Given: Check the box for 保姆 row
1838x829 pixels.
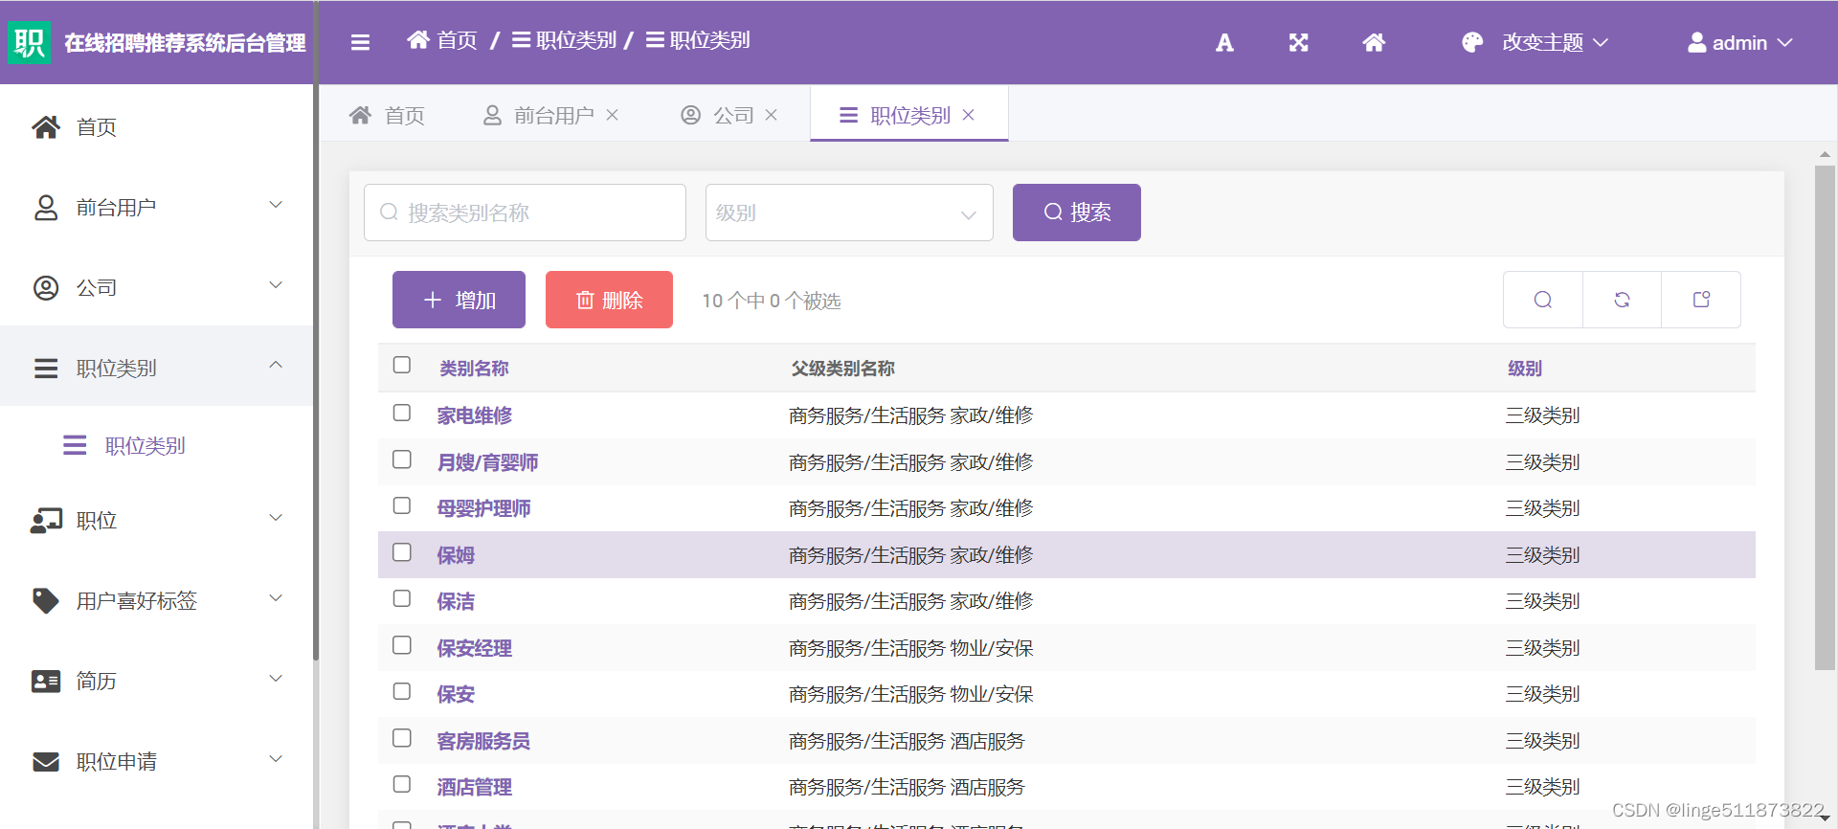Looking at the screenshot, I should (x=402, y=552).
